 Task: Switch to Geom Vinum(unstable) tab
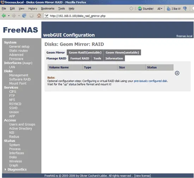[x=122, y=52]
